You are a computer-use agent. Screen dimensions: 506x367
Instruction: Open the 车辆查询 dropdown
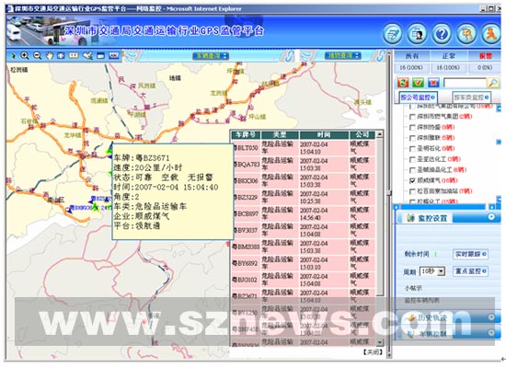pyautogui.click(x=211, y=56)
